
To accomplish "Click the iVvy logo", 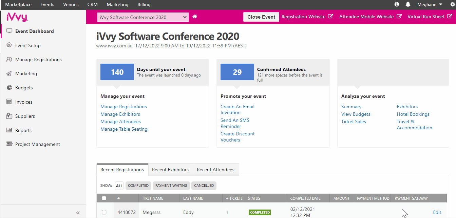I will click(17, 17).
